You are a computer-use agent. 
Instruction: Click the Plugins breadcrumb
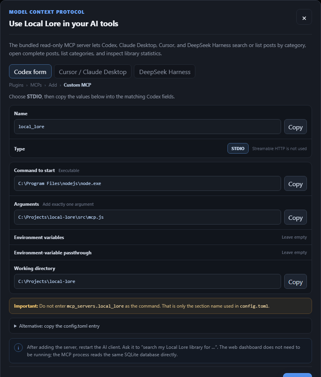coord(16,85)
